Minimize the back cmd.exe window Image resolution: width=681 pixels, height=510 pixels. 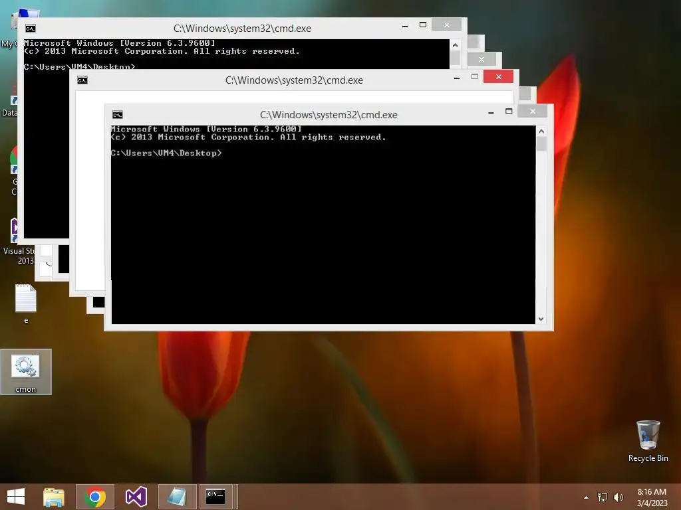[405, 26]
